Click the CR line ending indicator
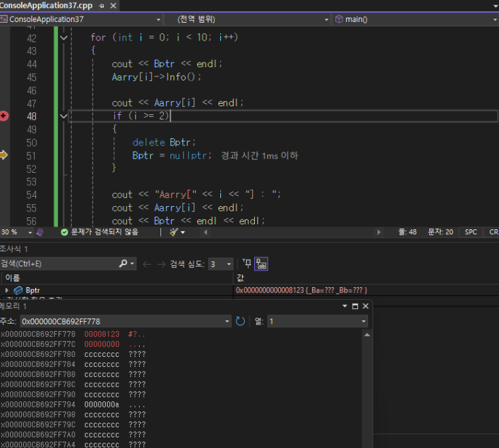This screenshot has width=499, height=448. click(494, 232)
